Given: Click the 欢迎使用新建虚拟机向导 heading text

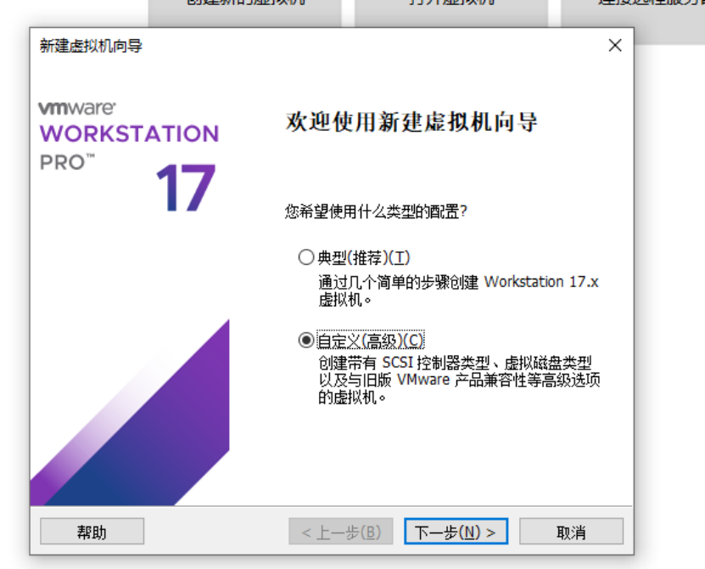Looking at the screenshot, I should tap(411, 122).
